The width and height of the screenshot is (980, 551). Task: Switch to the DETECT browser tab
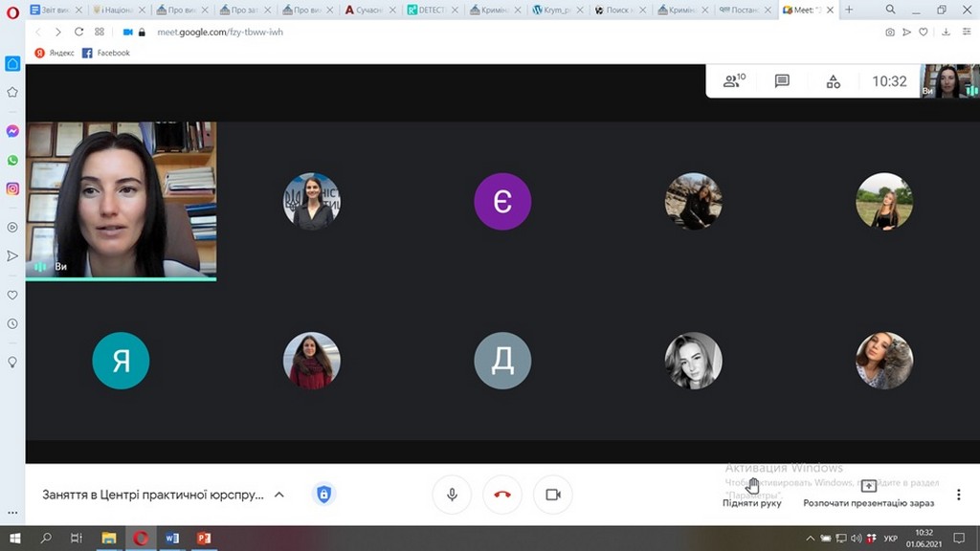pos(425,10)
